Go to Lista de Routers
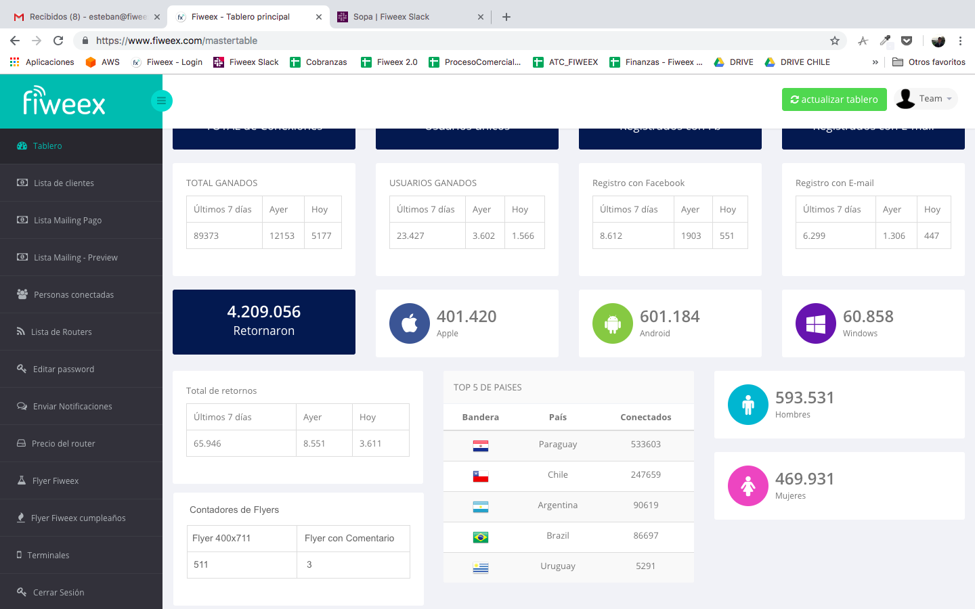Screen dimensions: 975x609 tap(61, 332)
